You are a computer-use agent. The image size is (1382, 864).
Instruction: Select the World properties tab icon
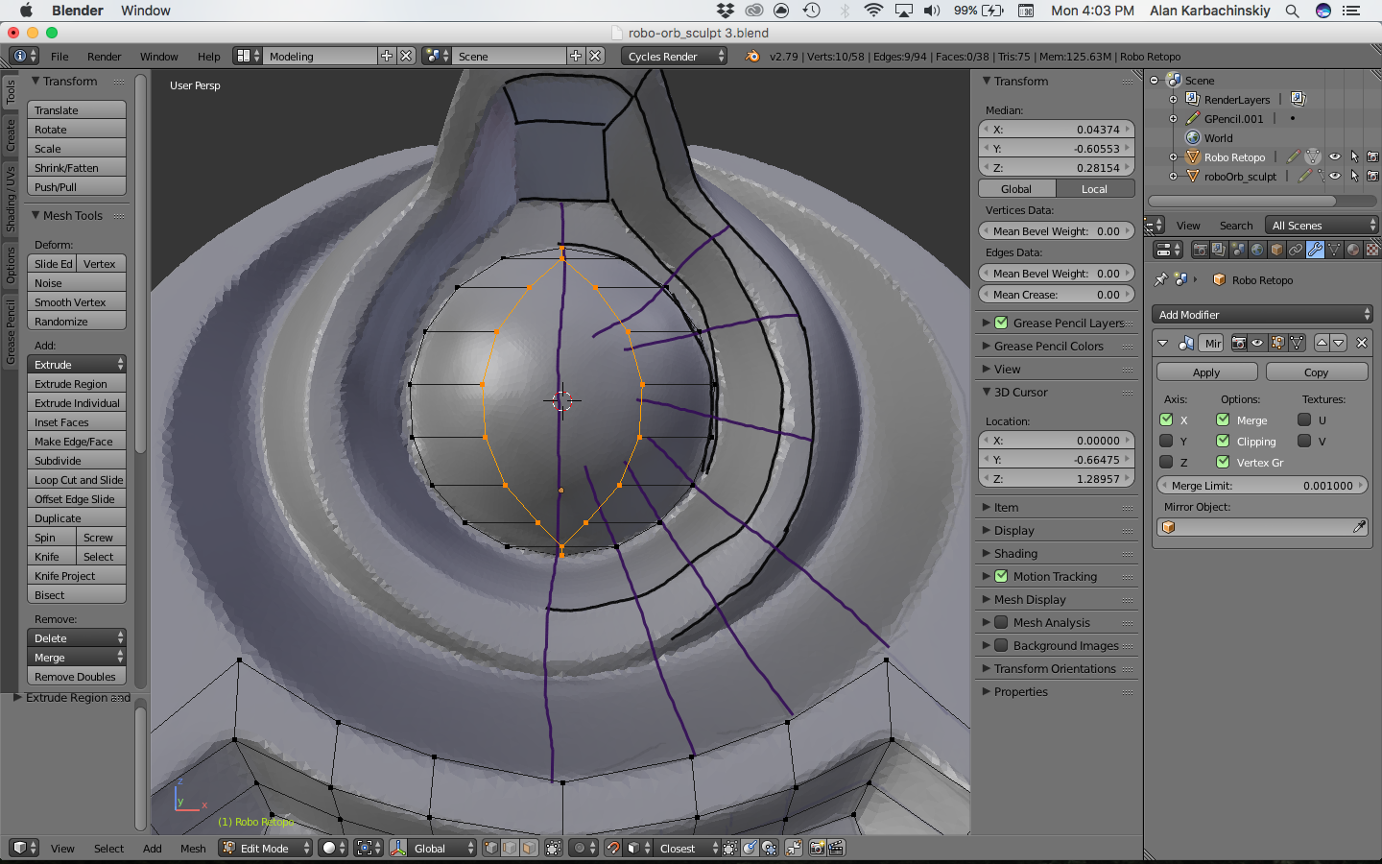point(1257,250)
